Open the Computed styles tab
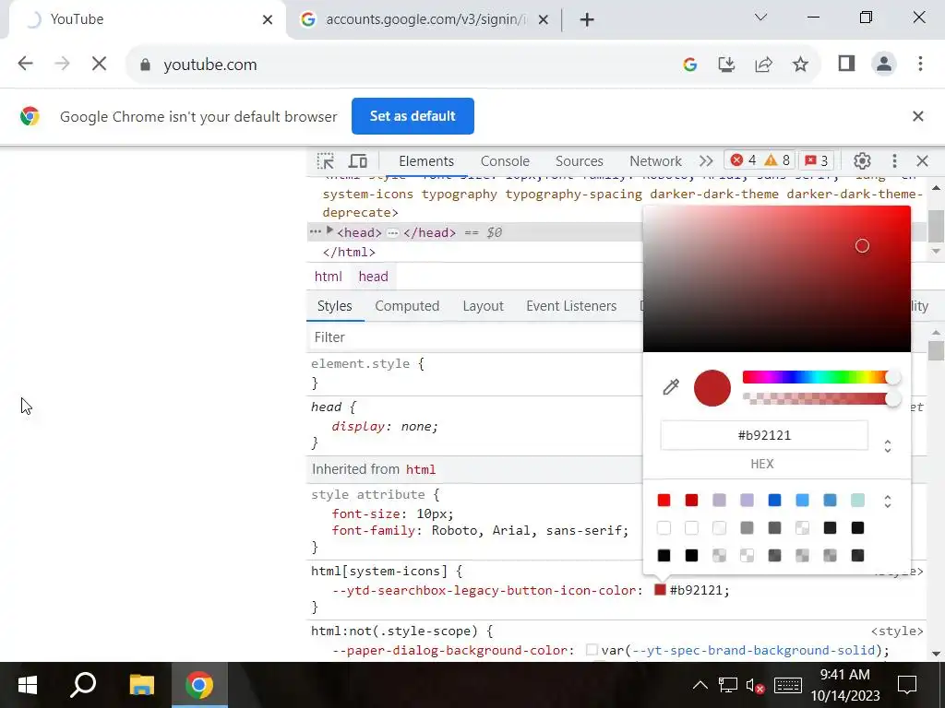Viewport: 945px width, 708px height. point(407,306)
